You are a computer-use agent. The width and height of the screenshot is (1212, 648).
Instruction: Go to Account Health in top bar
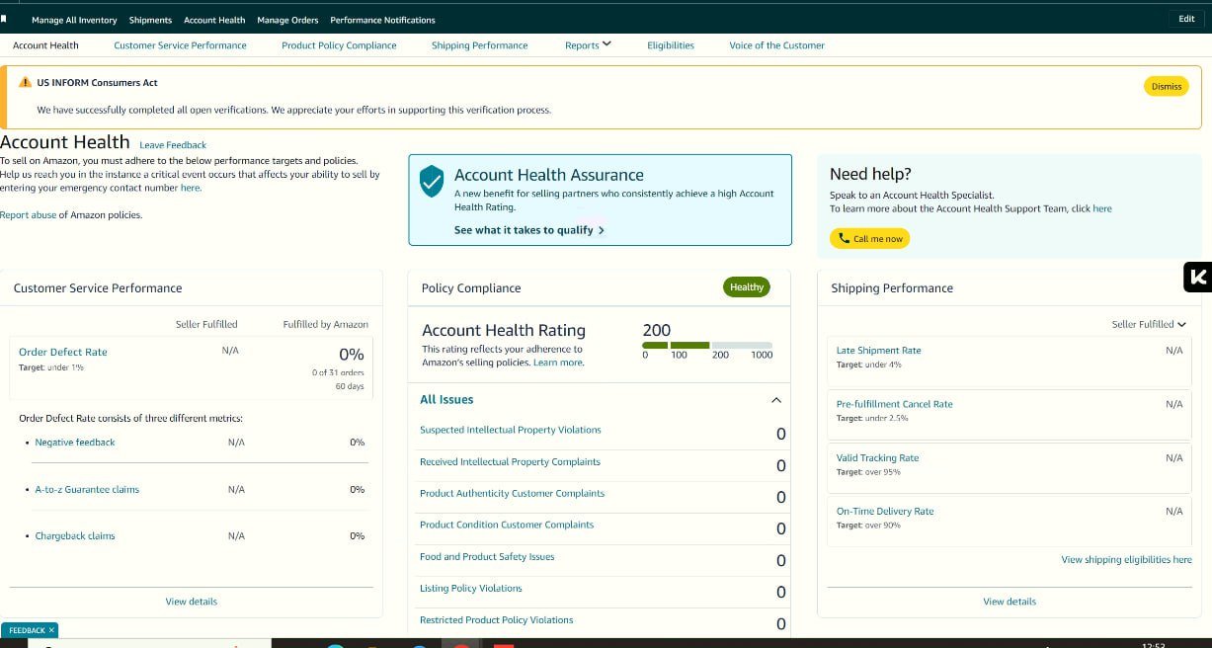(x=214, y=20)
